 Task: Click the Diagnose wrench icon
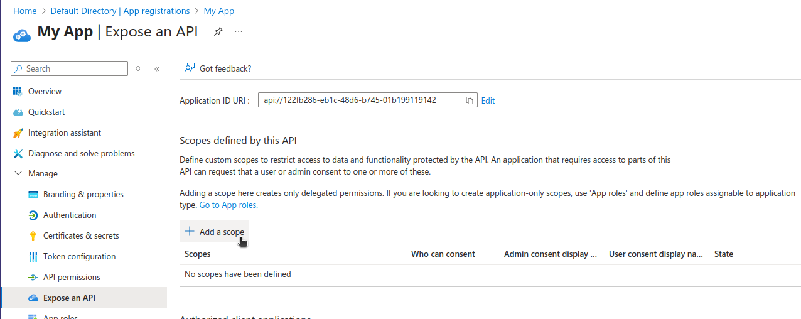pyautogui.click(x=18, y=153)
